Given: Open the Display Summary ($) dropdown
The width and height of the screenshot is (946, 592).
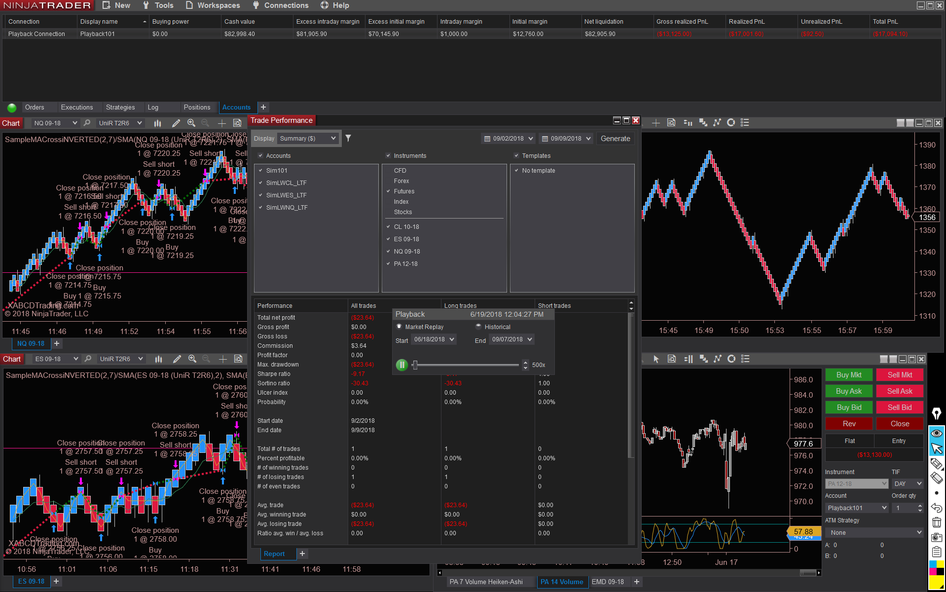Looking at the screenshot, I should (308, 138).
